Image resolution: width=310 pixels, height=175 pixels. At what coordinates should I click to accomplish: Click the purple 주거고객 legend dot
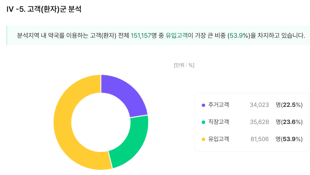pyautogui.click(x=203, y=105)
